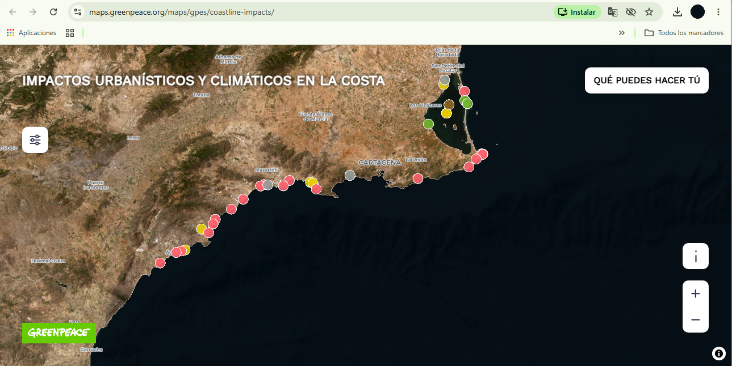Zoom in with the plus button
Image resolution: width=732 pixels, height=366 pixels.
[x=696, y=293]
